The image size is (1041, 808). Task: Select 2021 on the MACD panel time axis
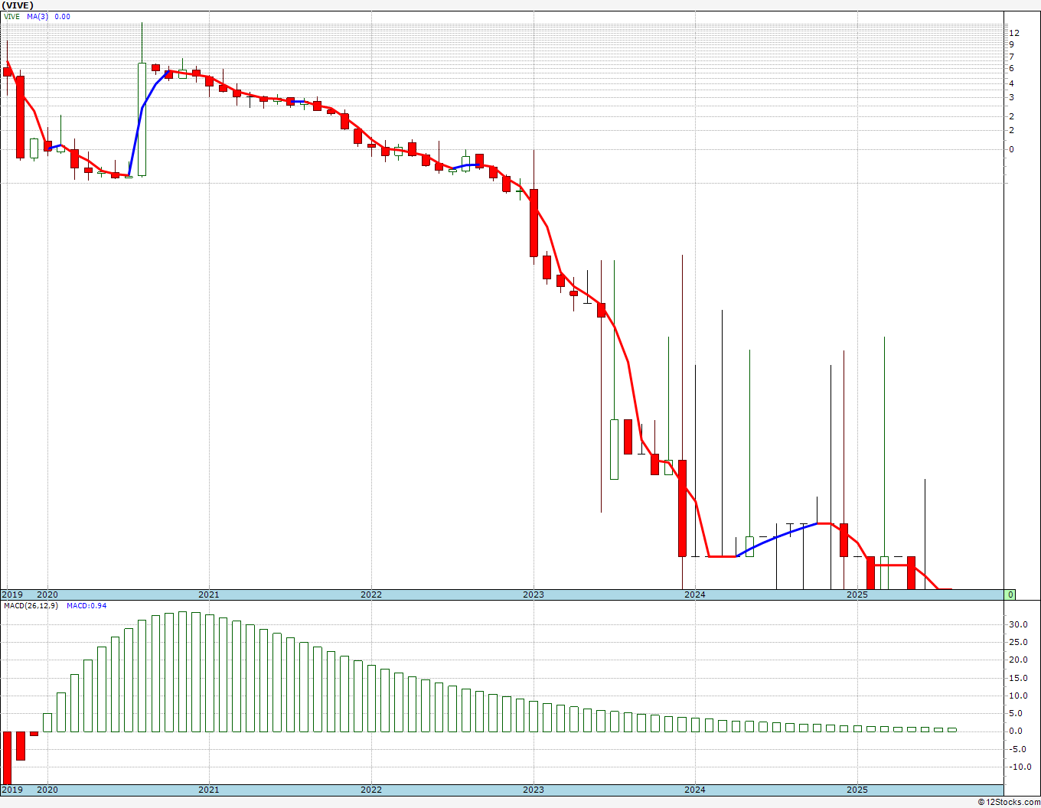209,790
